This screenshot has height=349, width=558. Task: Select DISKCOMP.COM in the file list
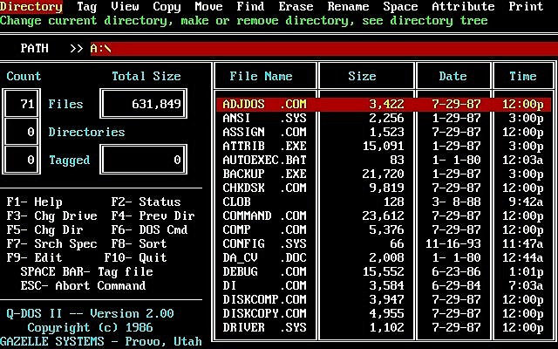[x=384, y=299]
